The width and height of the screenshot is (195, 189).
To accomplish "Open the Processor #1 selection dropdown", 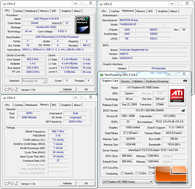I will pyautogui.click(x=34, y=81).
